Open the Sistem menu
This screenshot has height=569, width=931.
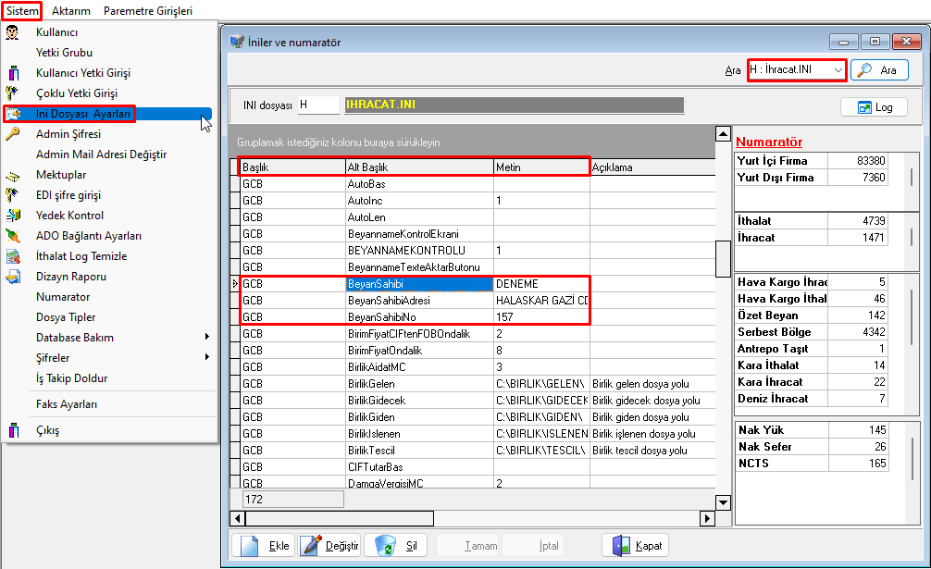pyautogui.click(x=22, y=11)
